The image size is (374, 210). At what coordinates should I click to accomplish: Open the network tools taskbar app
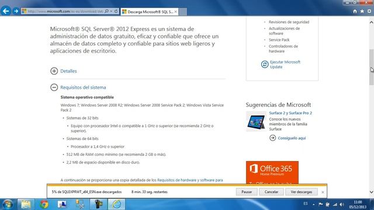click(x=80, y=204)
